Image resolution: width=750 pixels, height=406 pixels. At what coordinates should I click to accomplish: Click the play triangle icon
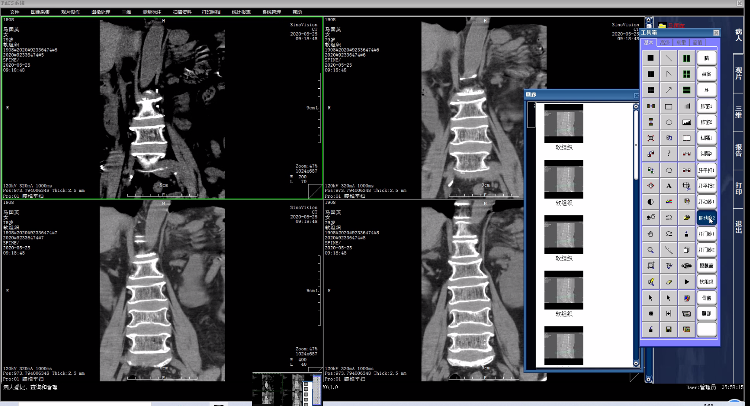pyautogui.click(x=686, y=282)
